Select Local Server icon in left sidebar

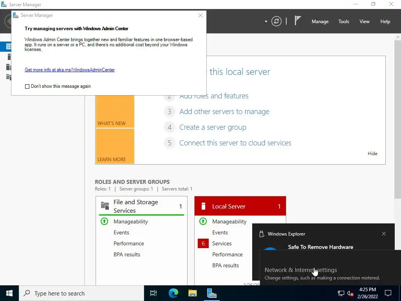click(x=9, y=57)
